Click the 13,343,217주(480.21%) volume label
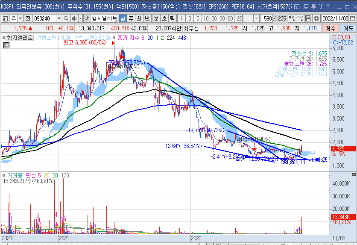This screenshot has width=357, height=245. pyautogui.click(x=29, y=181)
